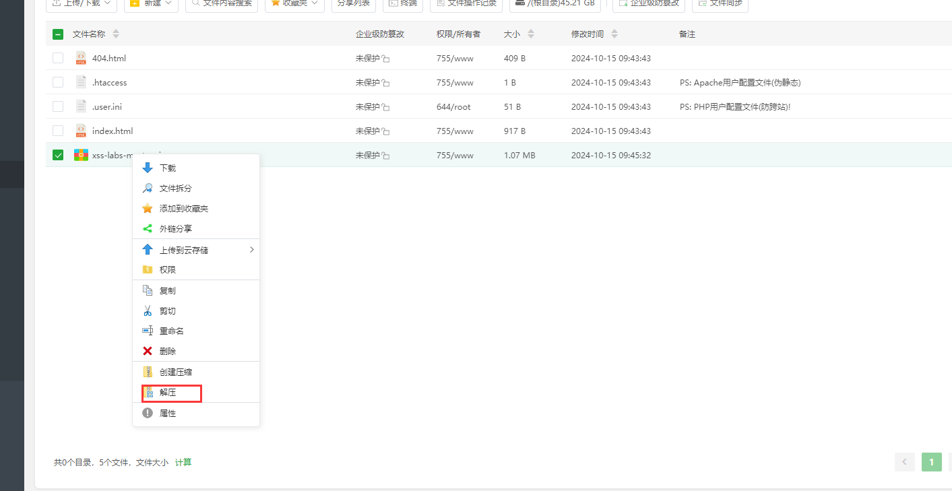Click the zipper create archive icon
The image size is (952, 491).
[x=148, y=372]
